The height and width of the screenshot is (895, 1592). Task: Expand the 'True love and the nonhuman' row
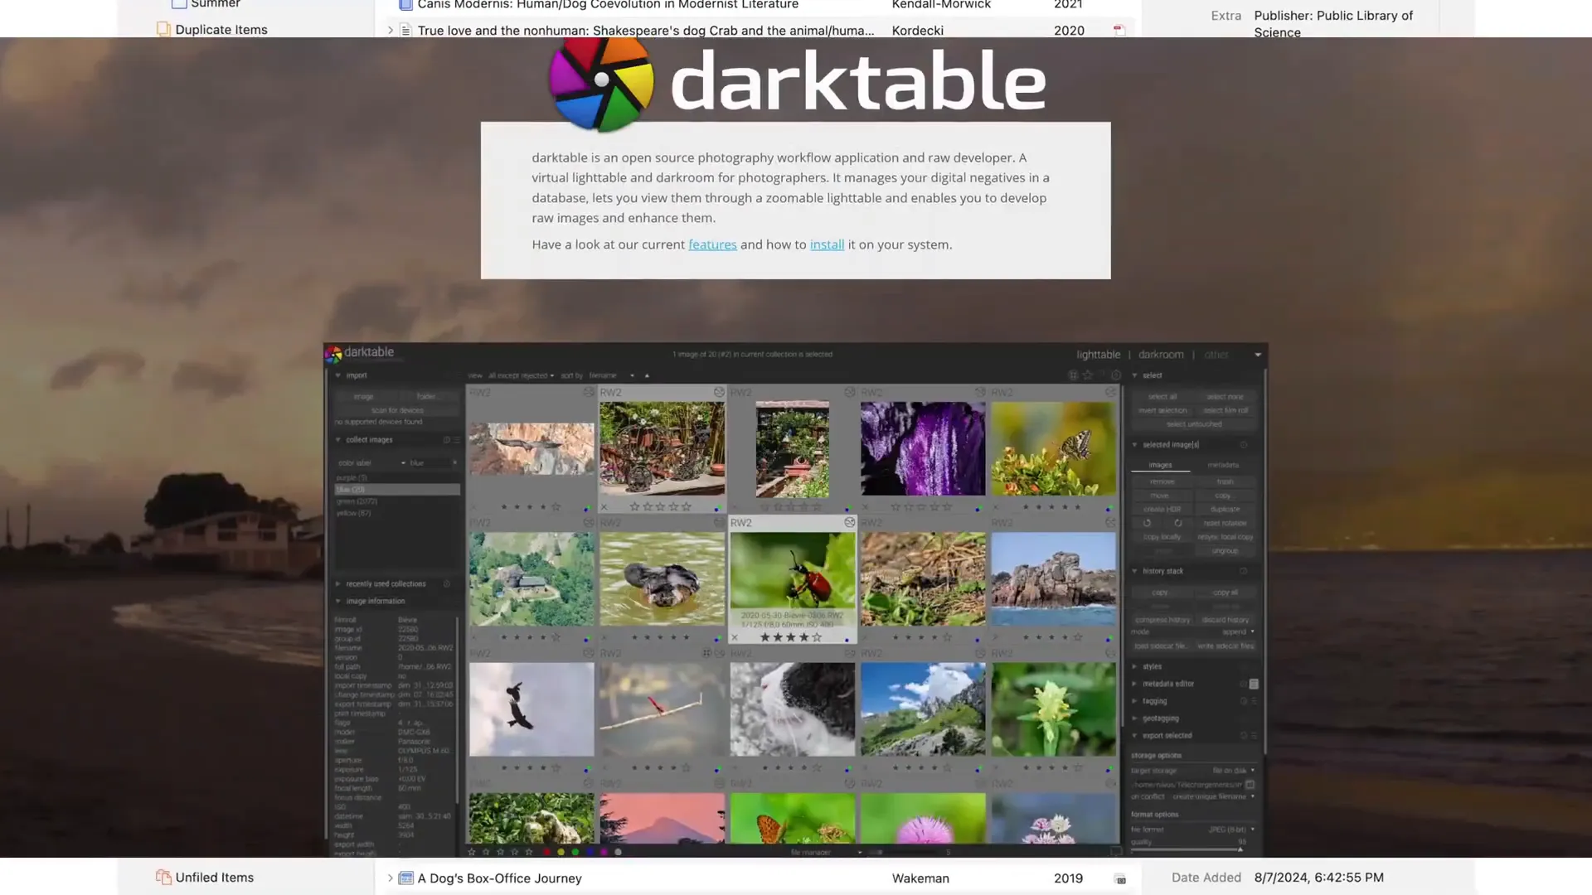coord(391,31)
